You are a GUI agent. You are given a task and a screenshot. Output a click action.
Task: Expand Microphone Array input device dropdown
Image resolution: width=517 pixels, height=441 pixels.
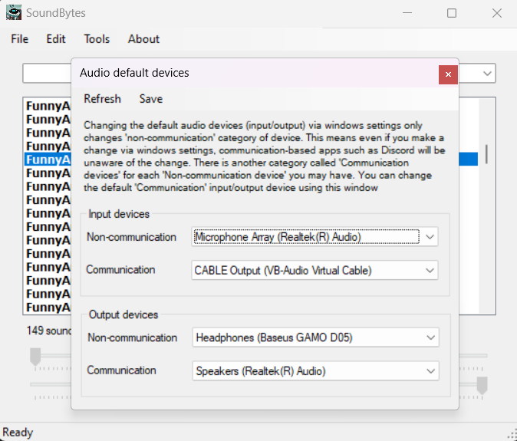pyautogui.click(x=430, y=237)
